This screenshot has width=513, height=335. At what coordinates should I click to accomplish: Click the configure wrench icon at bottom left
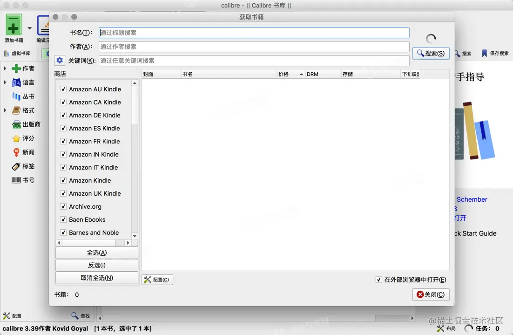6,316
